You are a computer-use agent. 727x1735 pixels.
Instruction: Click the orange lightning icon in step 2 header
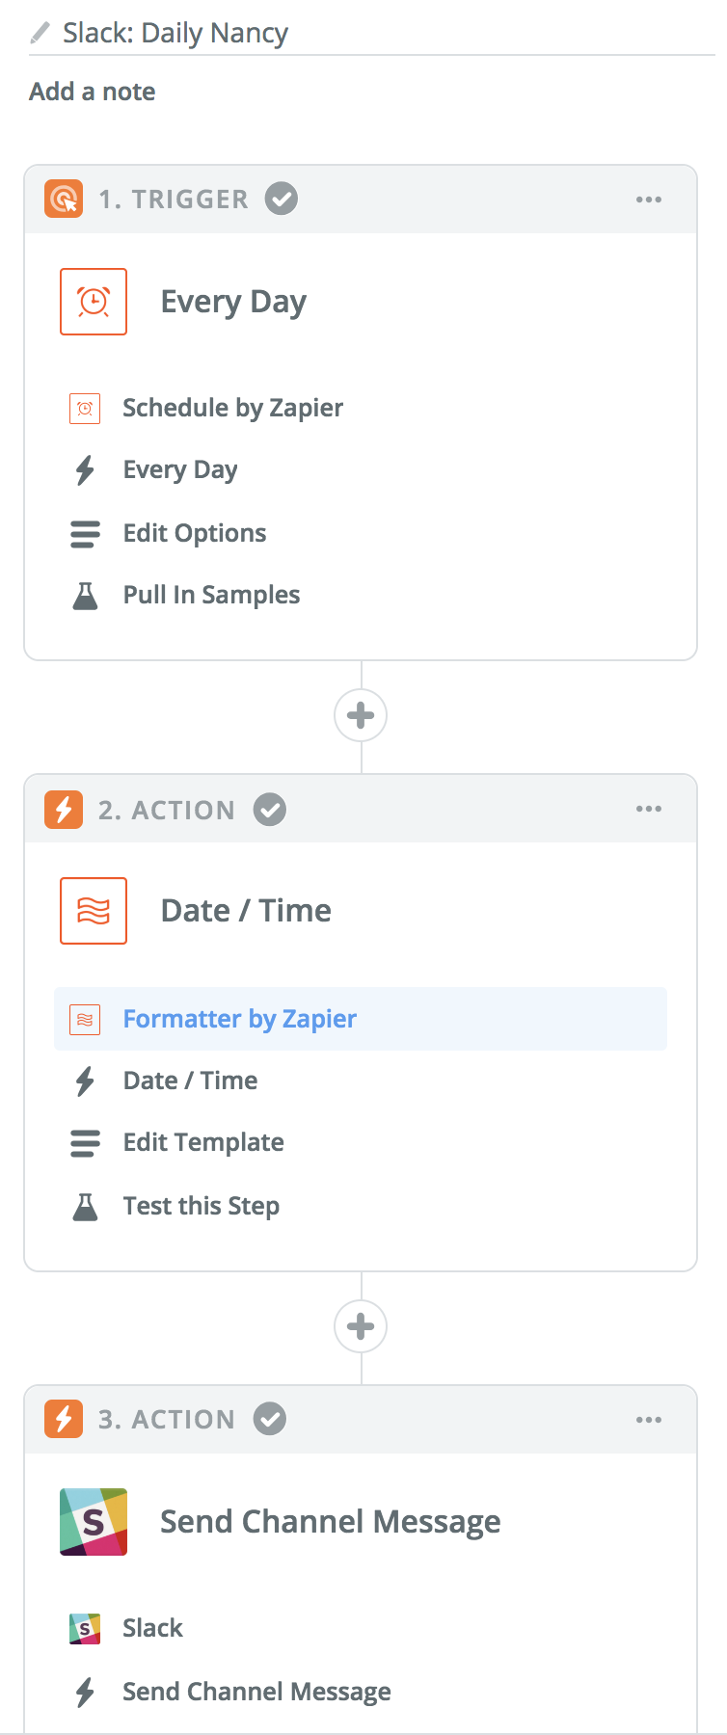64,810
